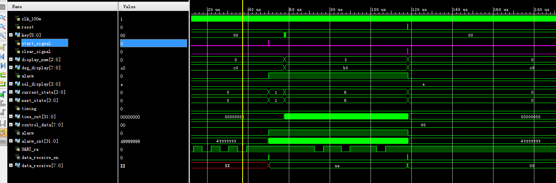Jump to the end with Go To Last Time icon

pyautogui.click(x=2, y=66)
